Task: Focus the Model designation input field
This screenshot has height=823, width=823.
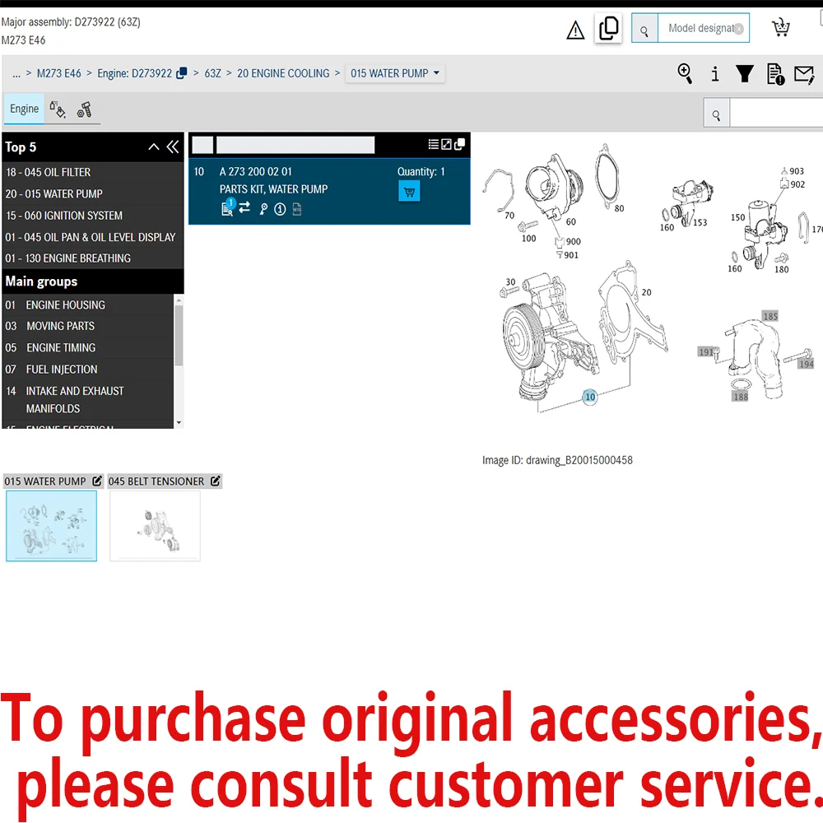Action: [702, 28]
